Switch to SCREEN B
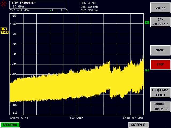The image size is (171, 128). point(138,125)
